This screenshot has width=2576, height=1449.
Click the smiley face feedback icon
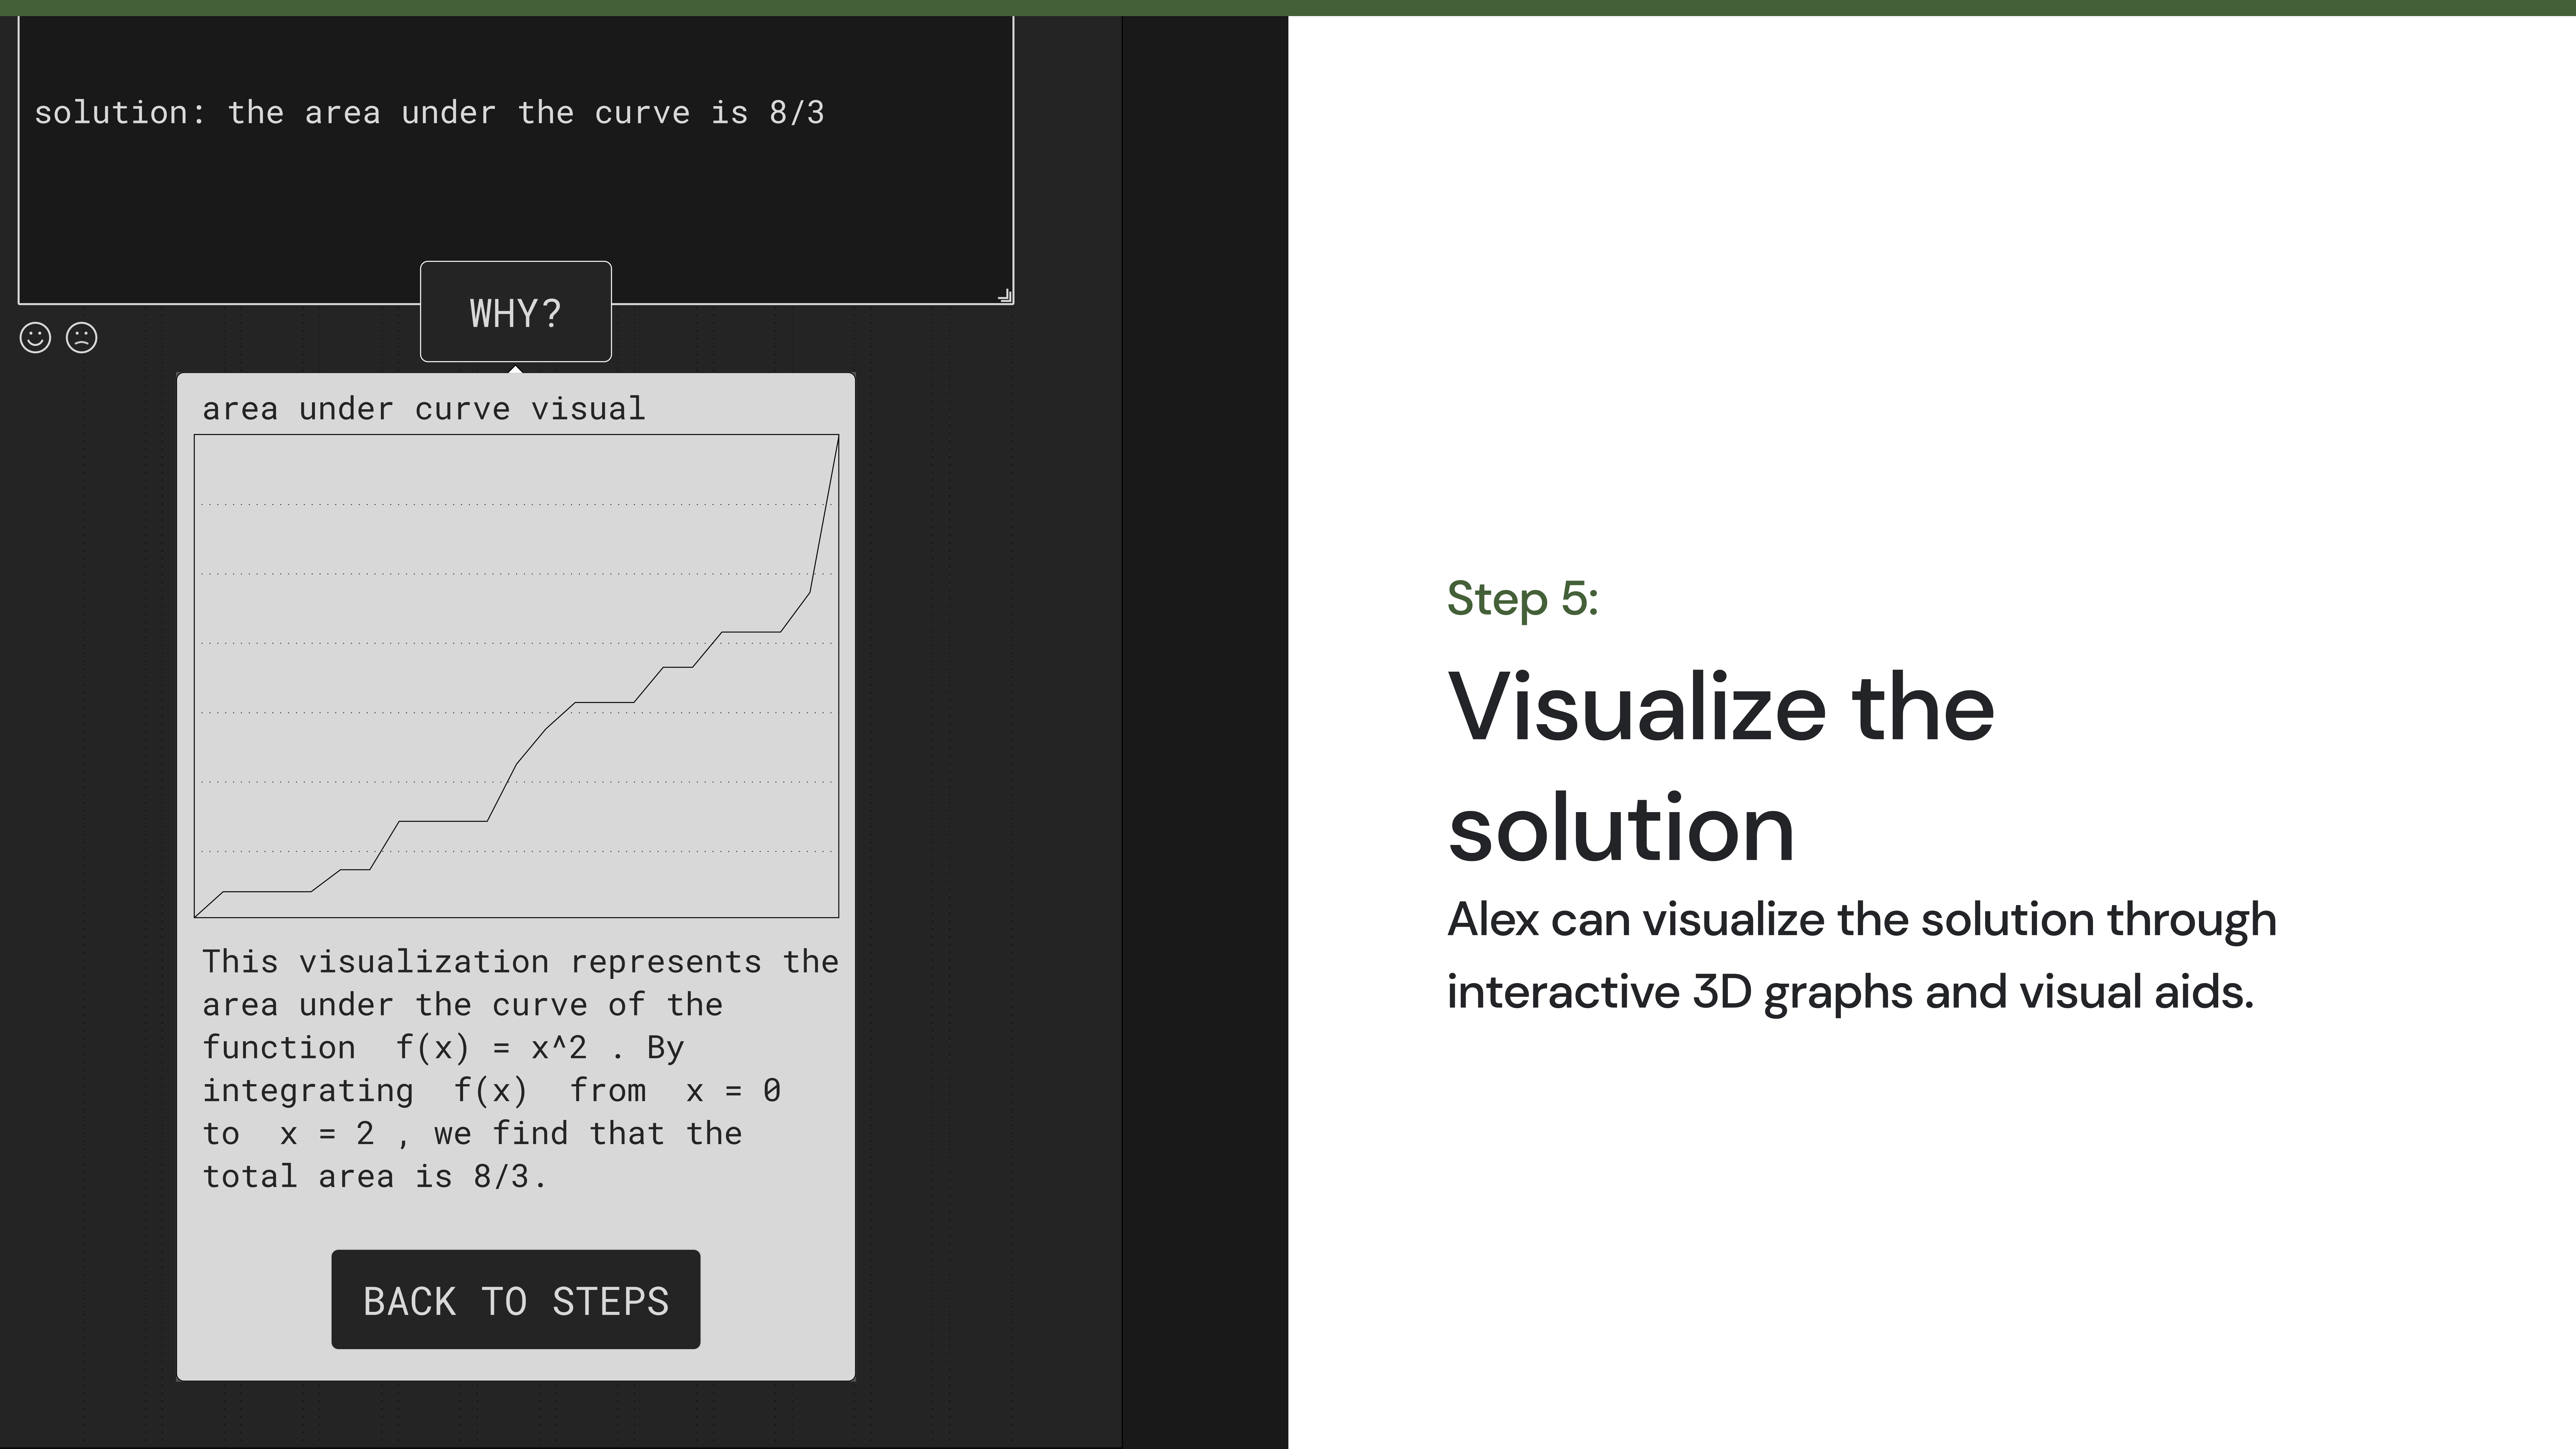[35, 338]
